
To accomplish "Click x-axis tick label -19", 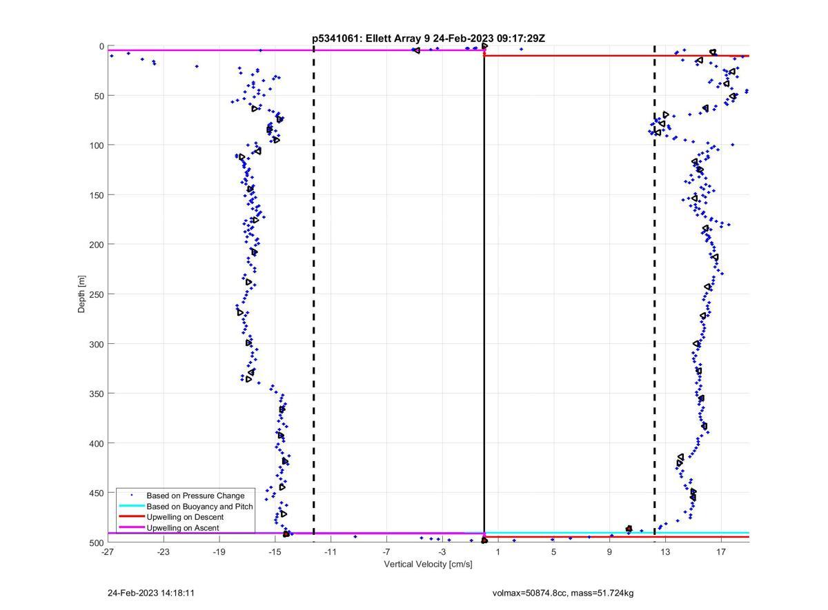I will [219, 551].
